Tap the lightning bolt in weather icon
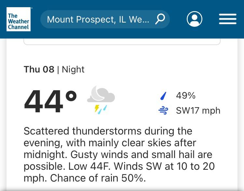 [97, 109]
